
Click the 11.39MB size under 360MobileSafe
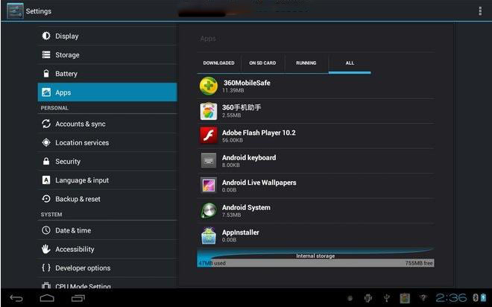click(x=233, y=90)
